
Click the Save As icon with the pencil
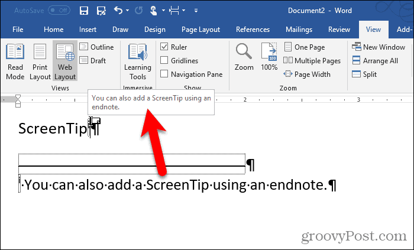101,11
